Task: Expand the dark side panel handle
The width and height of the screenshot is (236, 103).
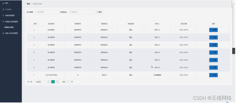Action: click(x=233, y=51)
